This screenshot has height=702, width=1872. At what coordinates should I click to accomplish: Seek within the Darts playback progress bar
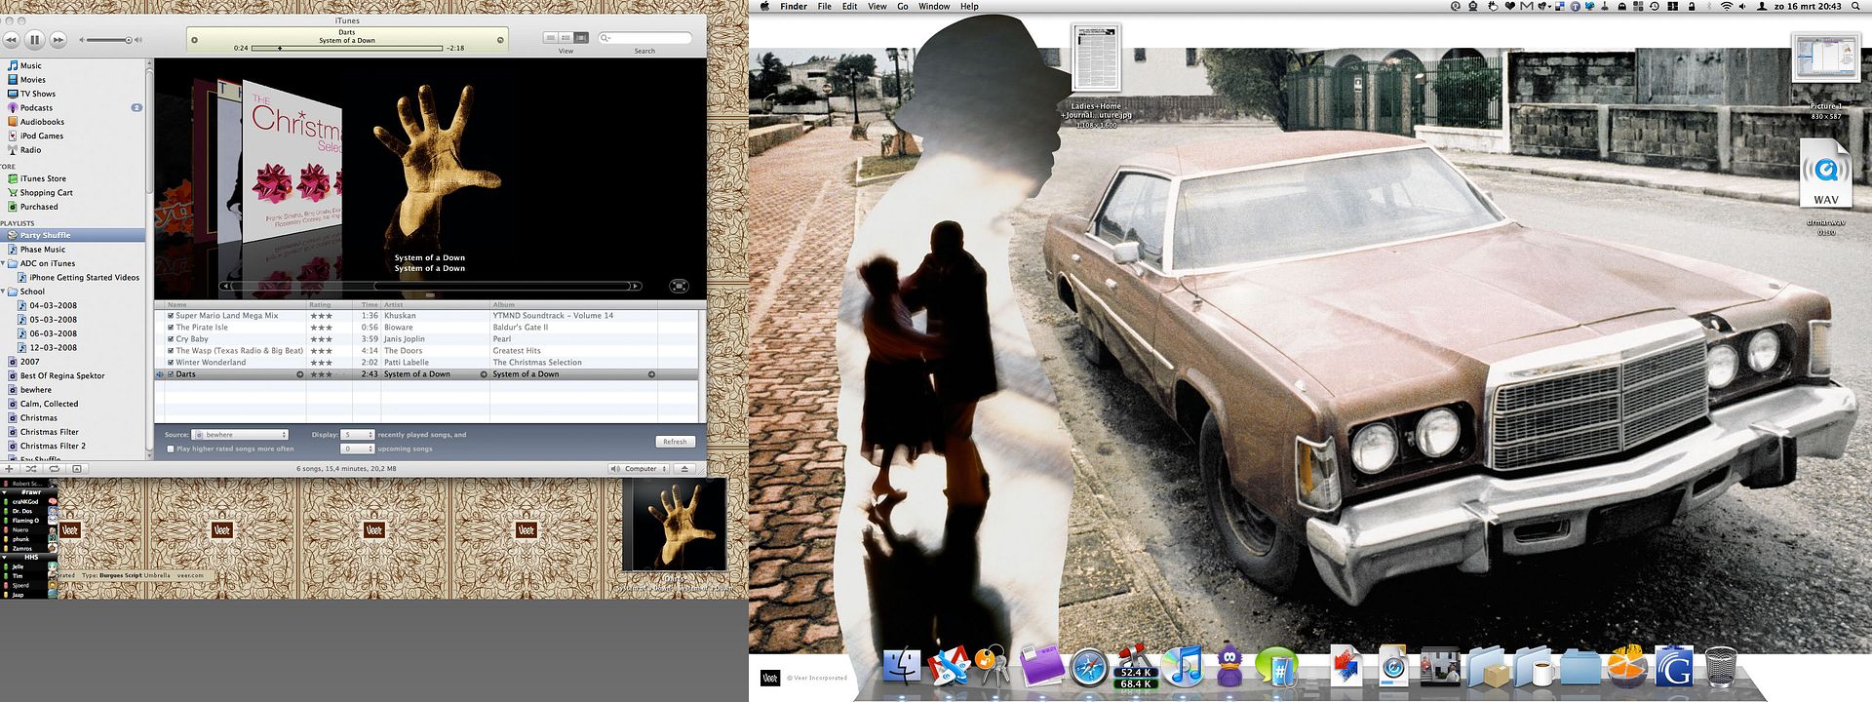[347, 48]
